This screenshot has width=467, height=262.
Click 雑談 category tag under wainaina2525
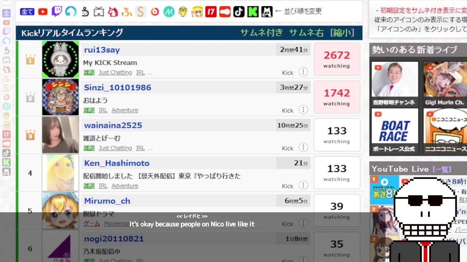pyautogui.click(x=89, y=148)
